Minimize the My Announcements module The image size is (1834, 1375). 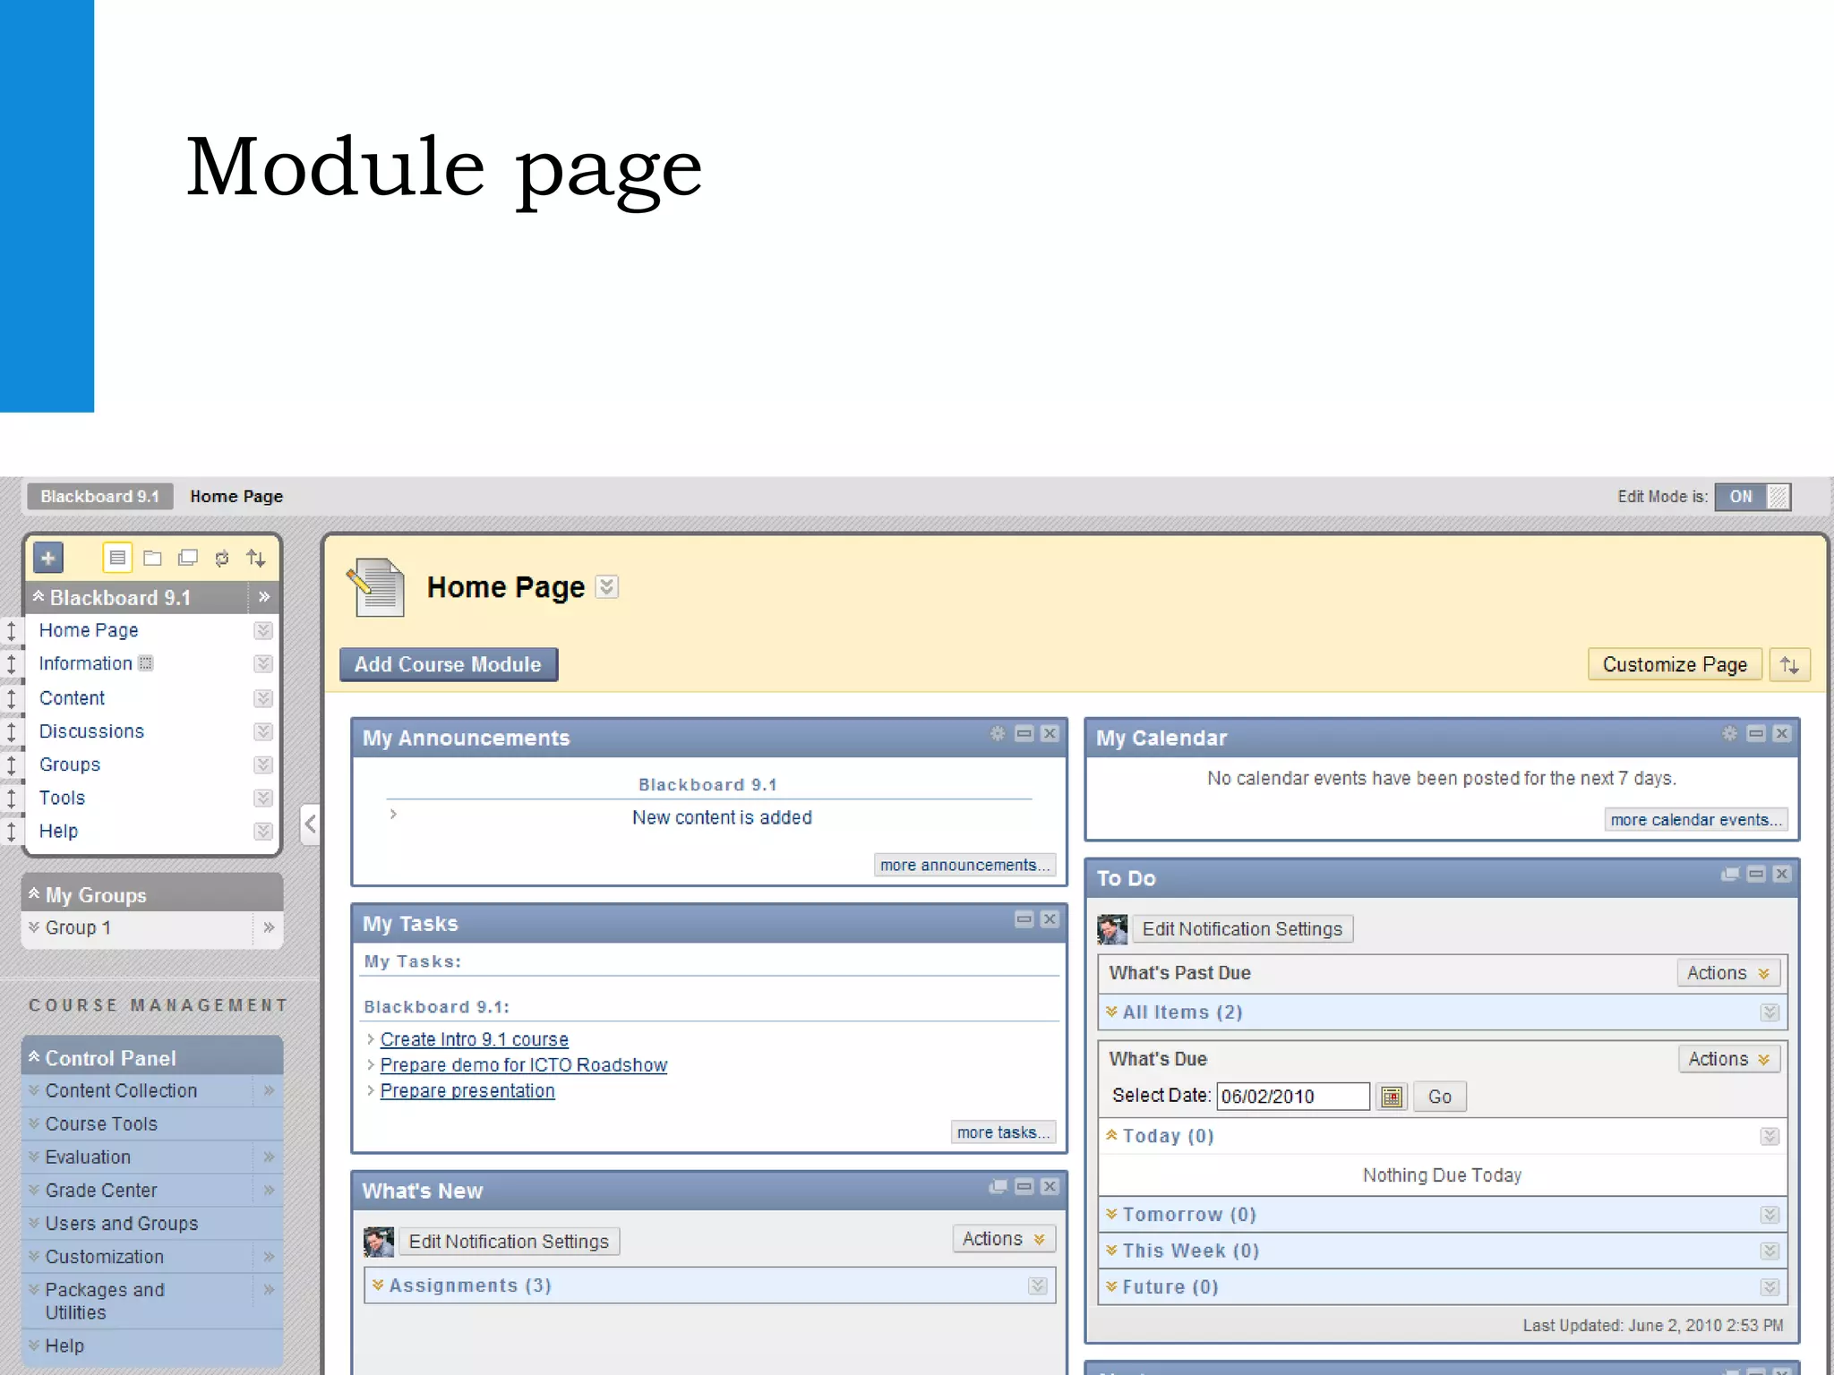pos(1024,733)
